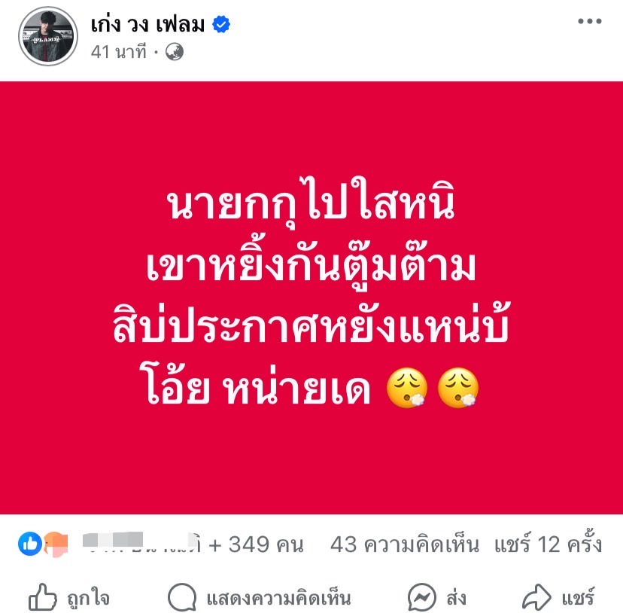623x613 pixels.
Task: View the แชร์ 12 ครั้ง shares list
Action: [x=549, y=543]
